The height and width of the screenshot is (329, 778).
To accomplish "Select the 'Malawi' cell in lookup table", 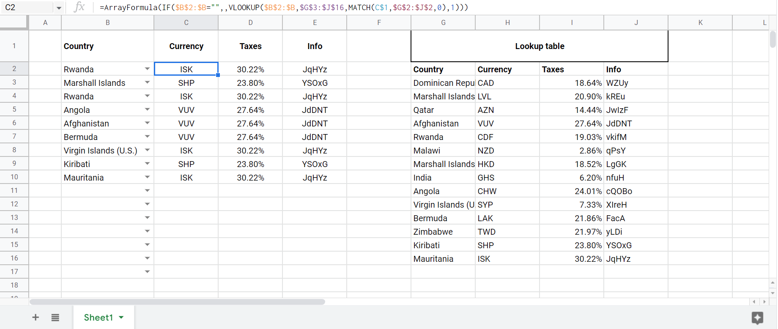I will [443, 150].
